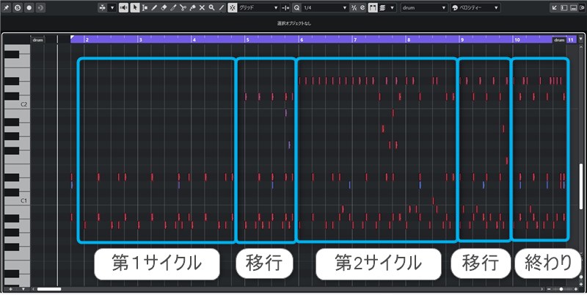Click the Auto-Scroll icon
The width and height of the screenshot is (587, 295).
[103, 8]
